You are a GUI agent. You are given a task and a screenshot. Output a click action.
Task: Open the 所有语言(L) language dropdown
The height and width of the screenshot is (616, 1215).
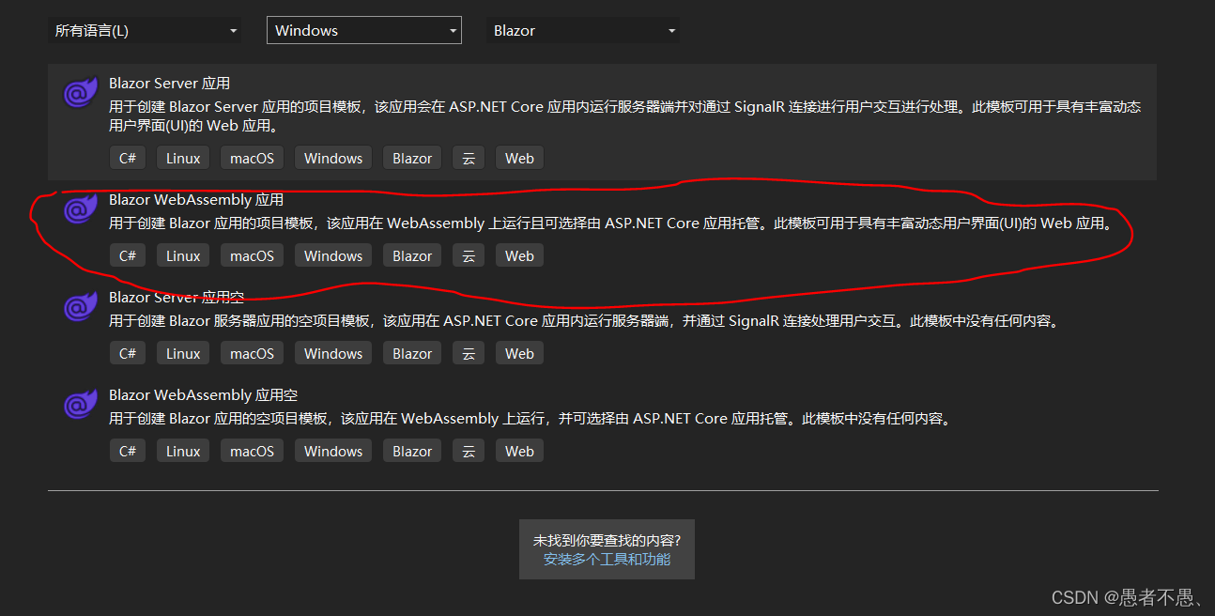pyautogui.click(x=145, y=30)
